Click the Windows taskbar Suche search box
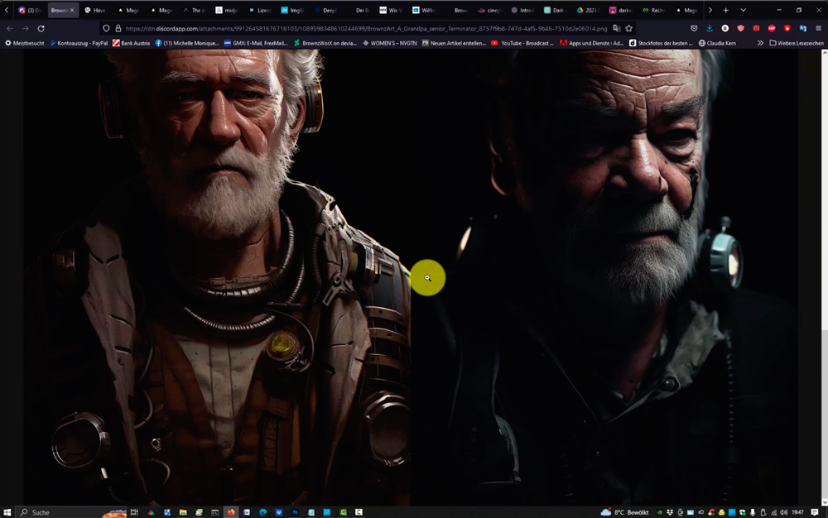Image resolution: width=828 pixels, height=518 pixels. [x=58, y=512]
